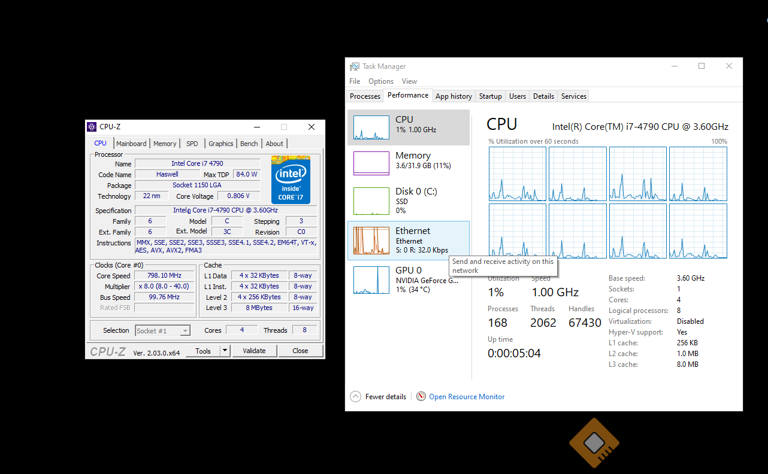Viewport: 768px width, 474px height.
Task: Switch to the Details tab
Action: click(x=543, y=96)
